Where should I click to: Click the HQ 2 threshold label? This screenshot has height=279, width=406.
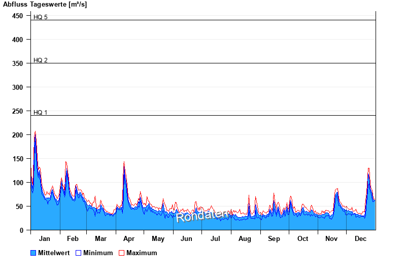pyautogui.click(x=41, y=60)
